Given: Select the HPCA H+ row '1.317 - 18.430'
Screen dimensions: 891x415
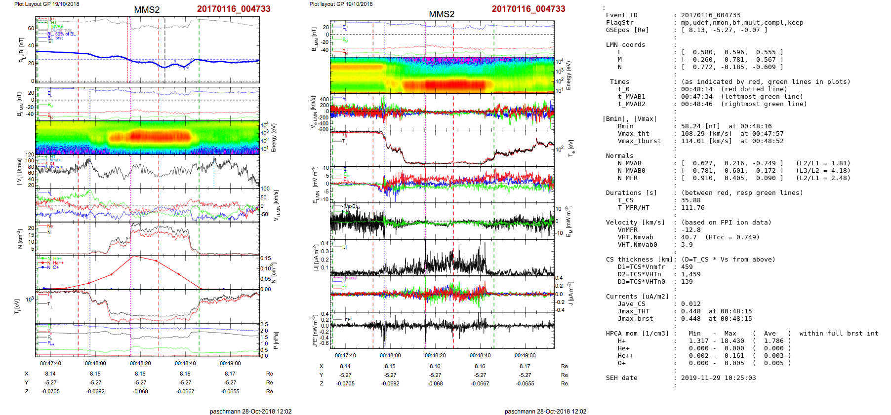Looking at the screenshot, I should point(717,341).
